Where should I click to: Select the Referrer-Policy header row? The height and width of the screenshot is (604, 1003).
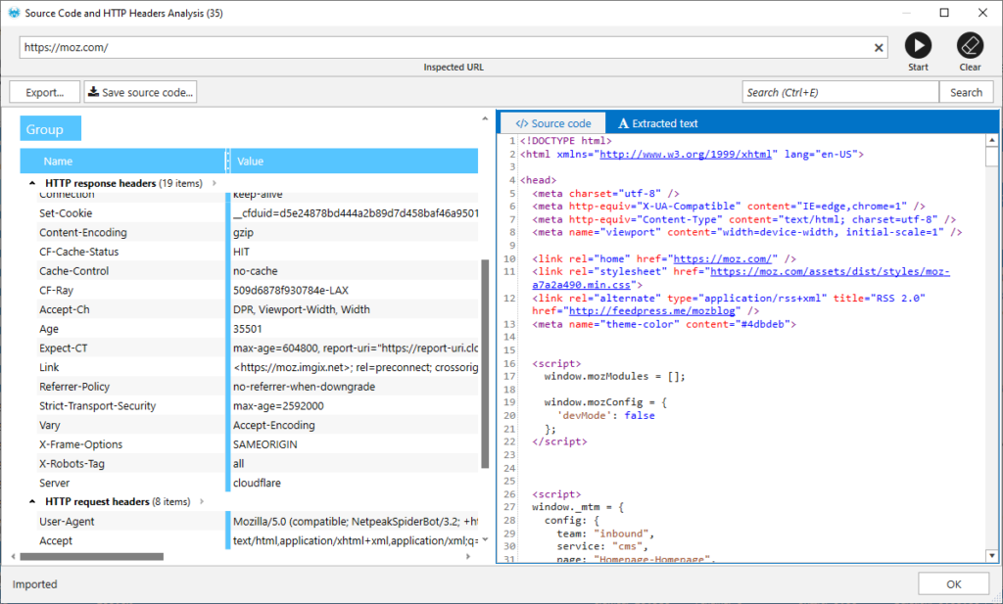click(x=258, y=386)
